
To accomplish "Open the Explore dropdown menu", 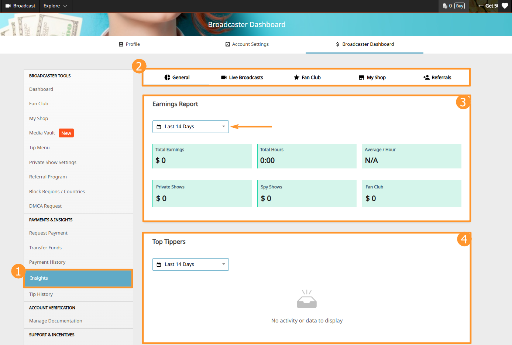I will [x=55, y=6].
